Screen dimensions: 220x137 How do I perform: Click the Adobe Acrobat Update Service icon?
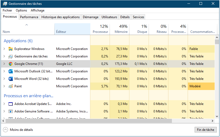tap(10, 104)
